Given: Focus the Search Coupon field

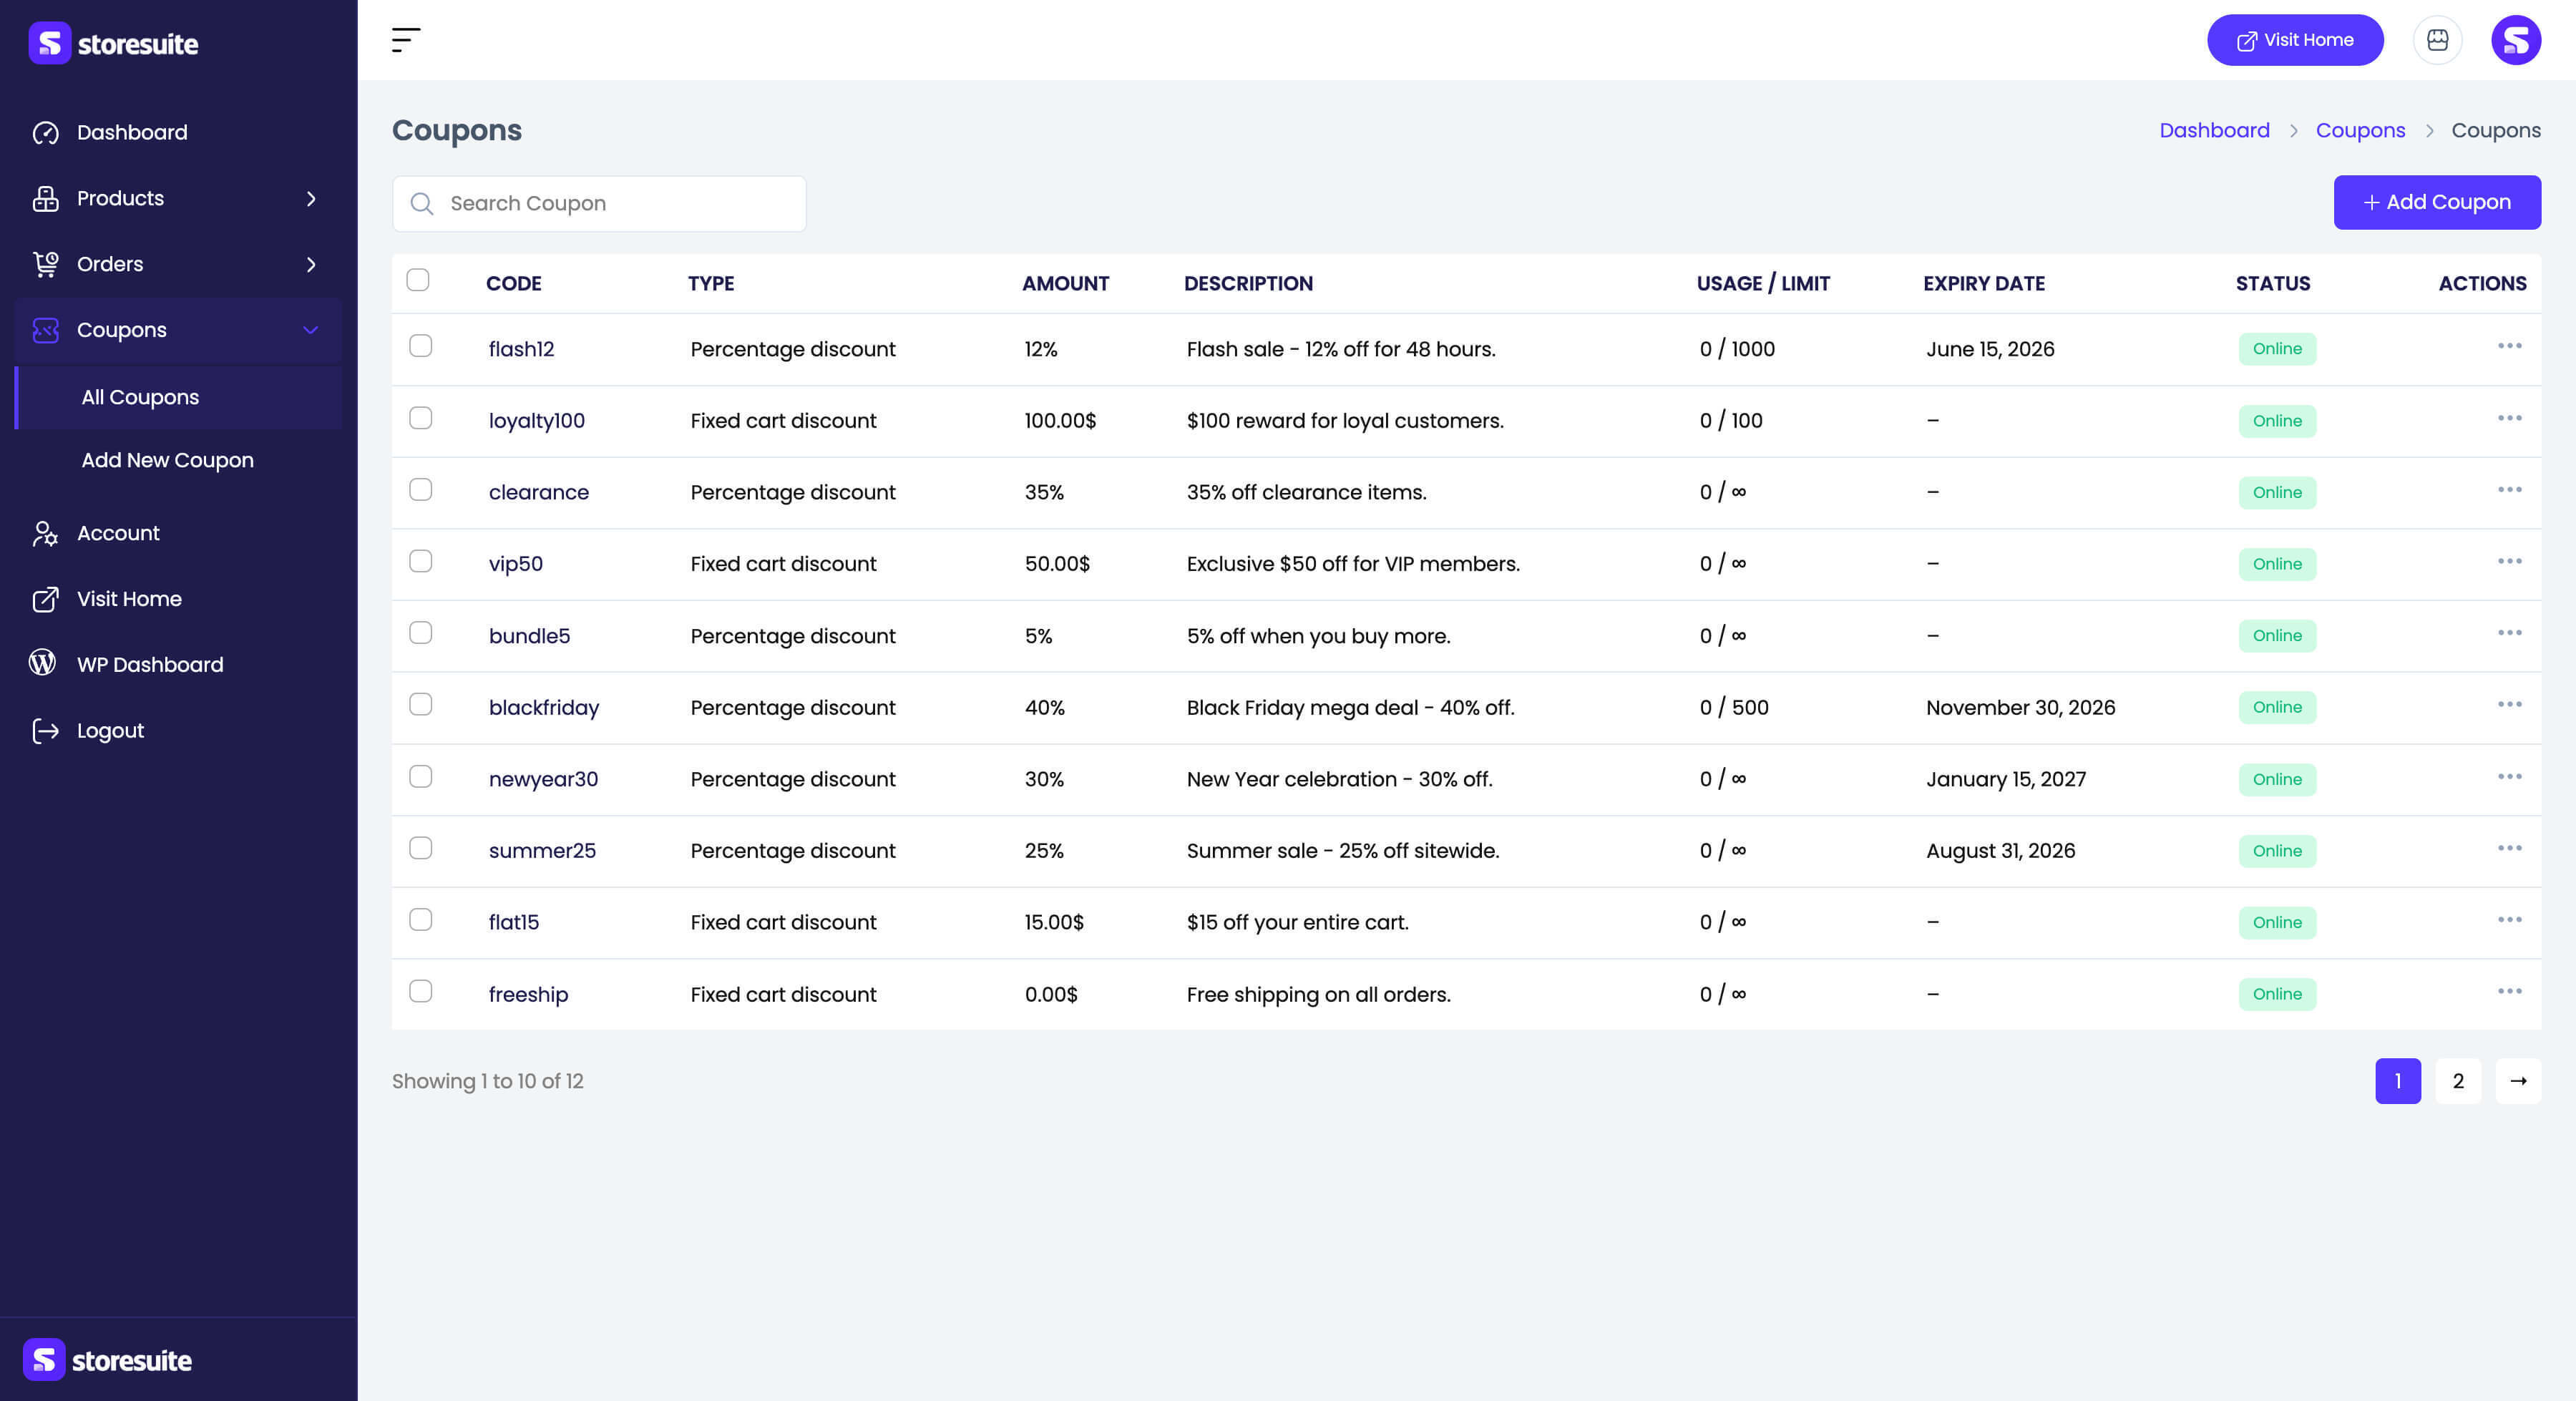Looking at the screenshot, I should pyautogui.click(x=599, y=204).
